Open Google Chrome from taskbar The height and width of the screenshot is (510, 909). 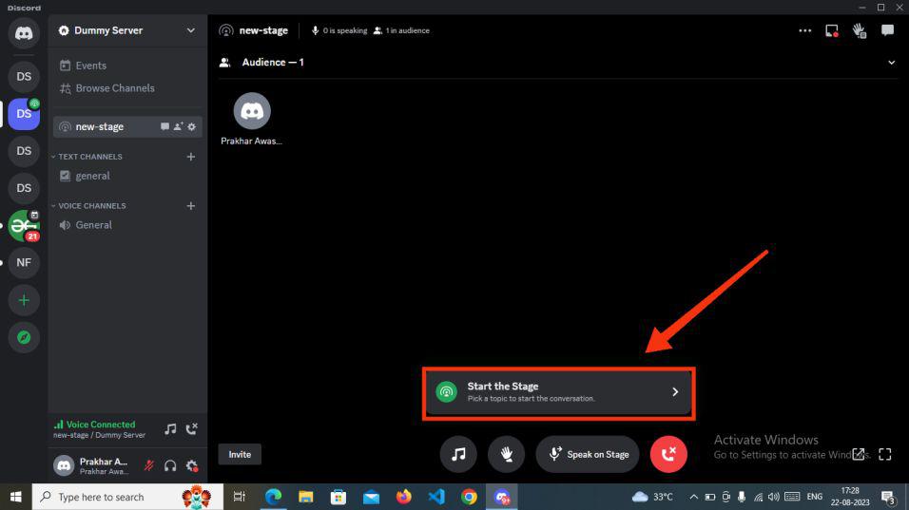coord(469,497)
